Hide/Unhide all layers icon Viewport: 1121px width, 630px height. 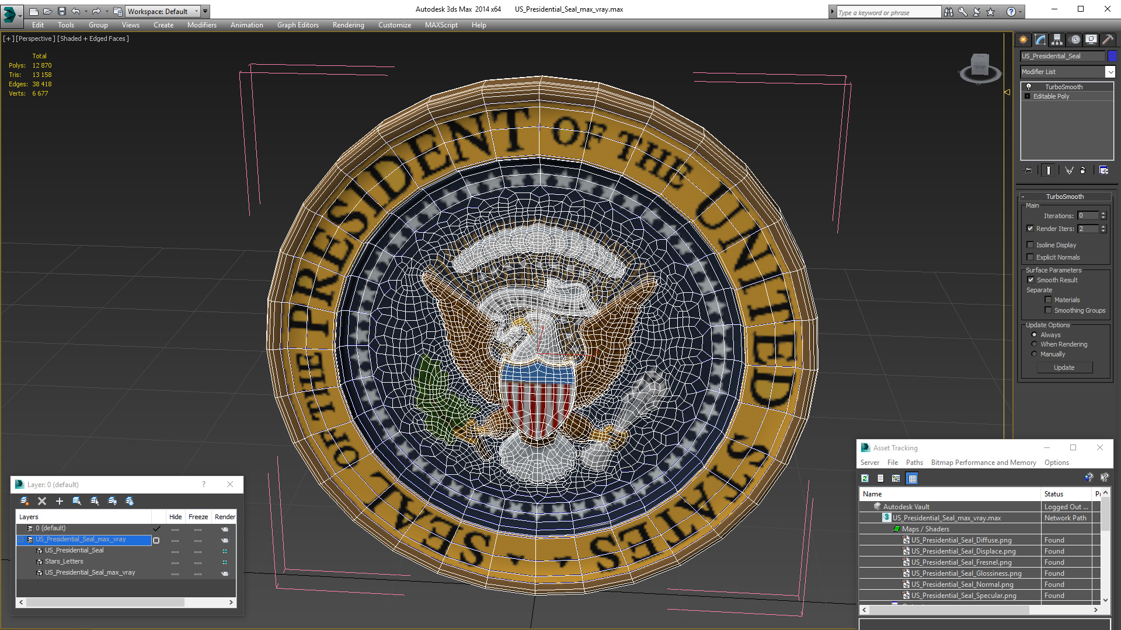point(112,501)
